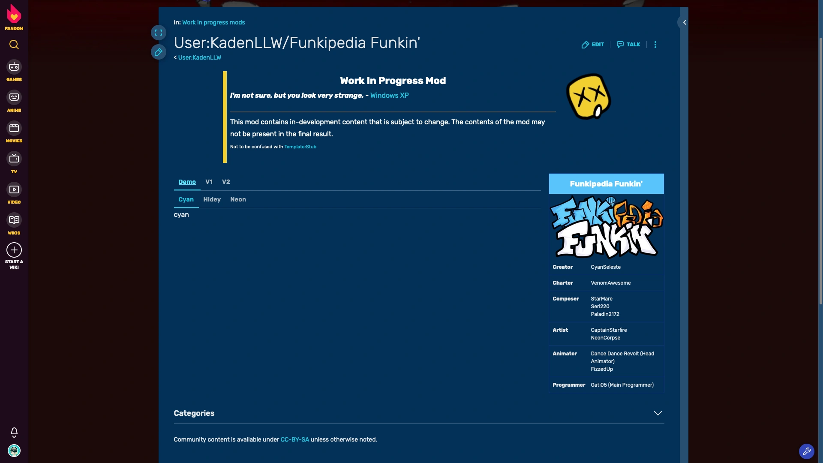Switch to the V1 tab

click(209, 182)
